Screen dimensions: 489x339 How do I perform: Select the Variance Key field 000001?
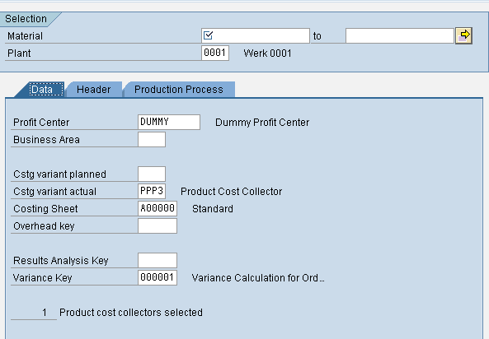coord(158,277)
